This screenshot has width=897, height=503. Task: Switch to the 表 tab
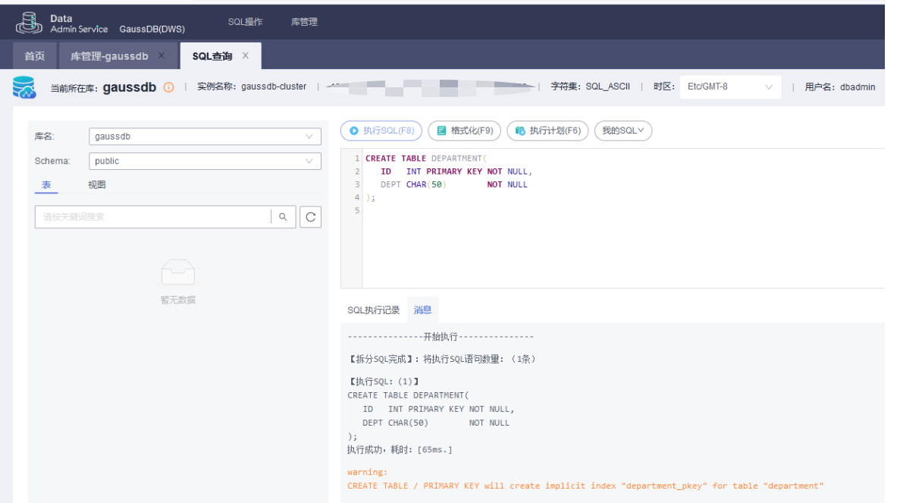pyautogui.click(x=46, y=185)
